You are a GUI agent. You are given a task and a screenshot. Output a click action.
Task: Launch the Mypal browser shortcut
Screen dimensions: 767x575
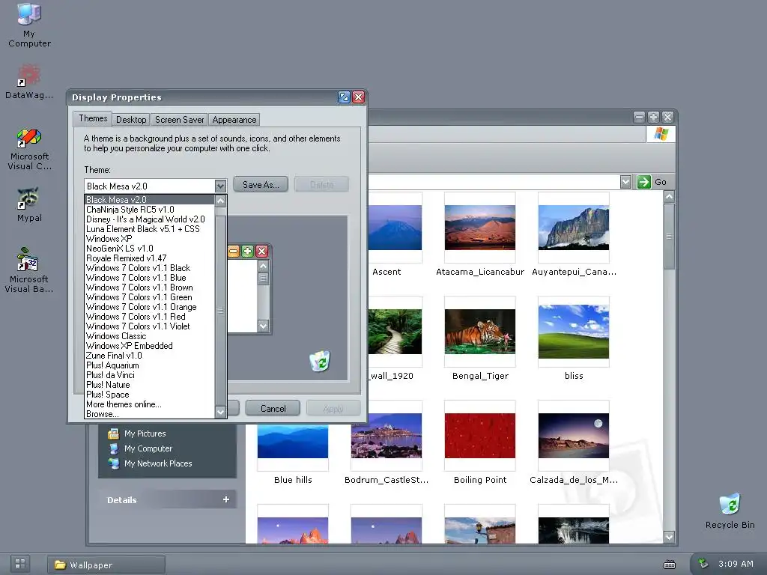click(x=29, y=204)
